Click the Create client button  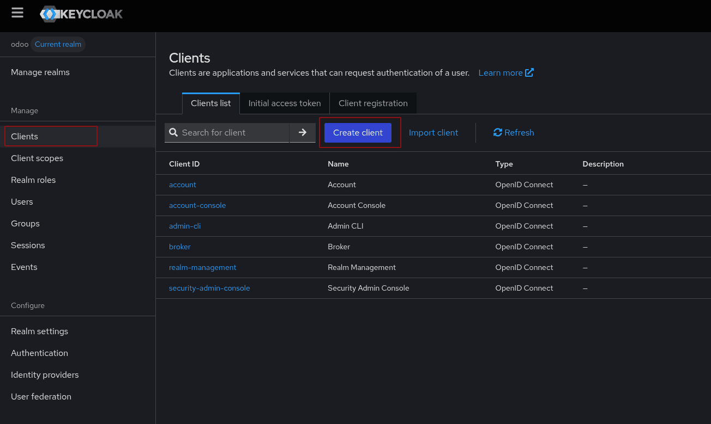tap(358, 132)
